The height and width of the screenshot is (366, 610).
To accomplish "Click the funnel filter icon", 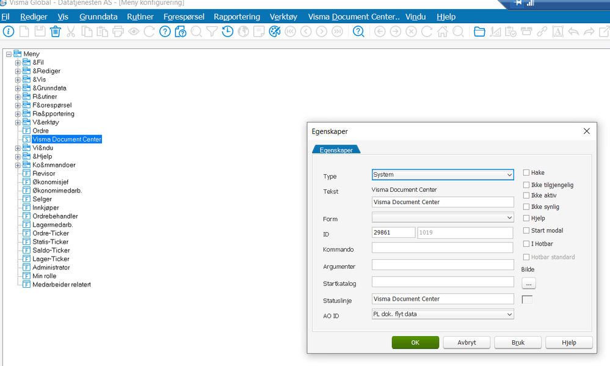I will [212, 32].
